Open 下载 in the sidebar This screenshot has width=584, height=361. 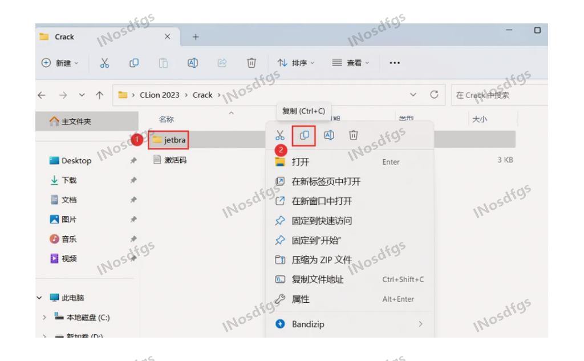click(63, 180)
